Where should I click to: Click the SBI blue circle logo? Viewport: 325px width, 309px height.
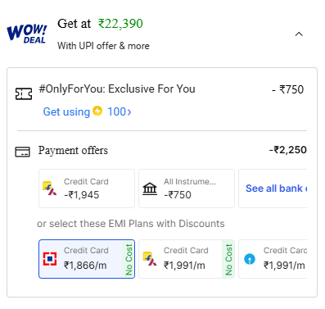click(x=250, y=259)
